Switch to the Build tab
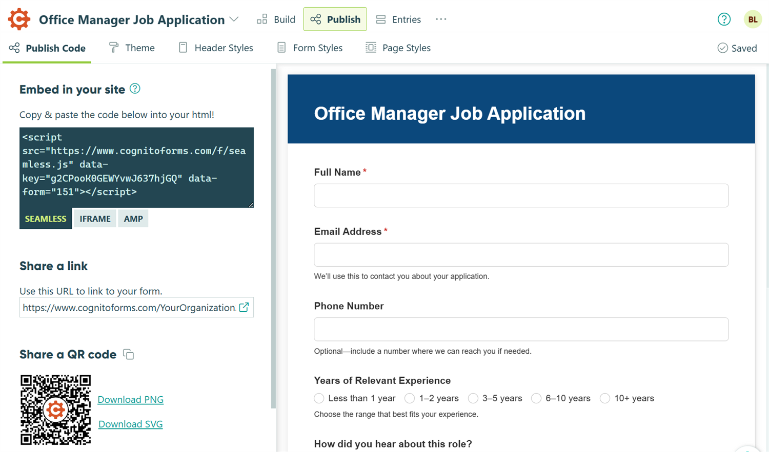Screen dimensions: 769x452 276,19
